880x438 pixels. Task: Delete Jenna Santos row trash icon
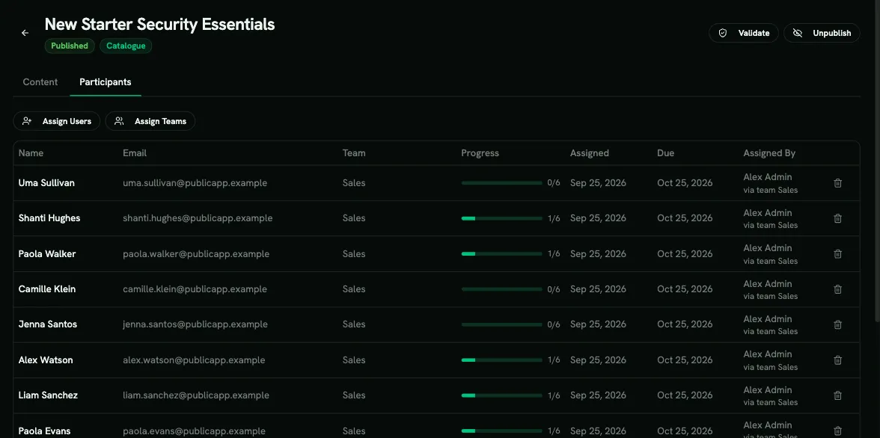click(838, 324)
